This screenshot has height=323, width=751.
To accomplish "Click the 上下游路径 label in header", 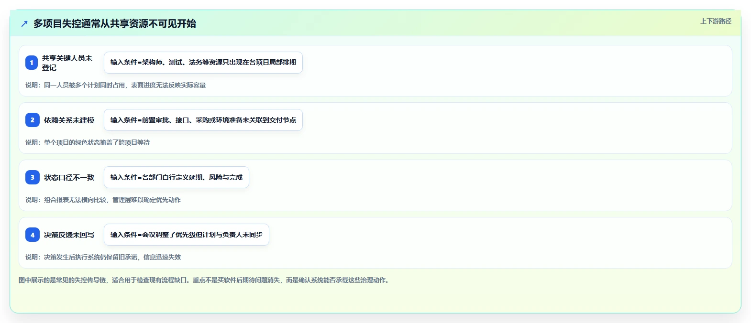I will (x=716, y=21).
